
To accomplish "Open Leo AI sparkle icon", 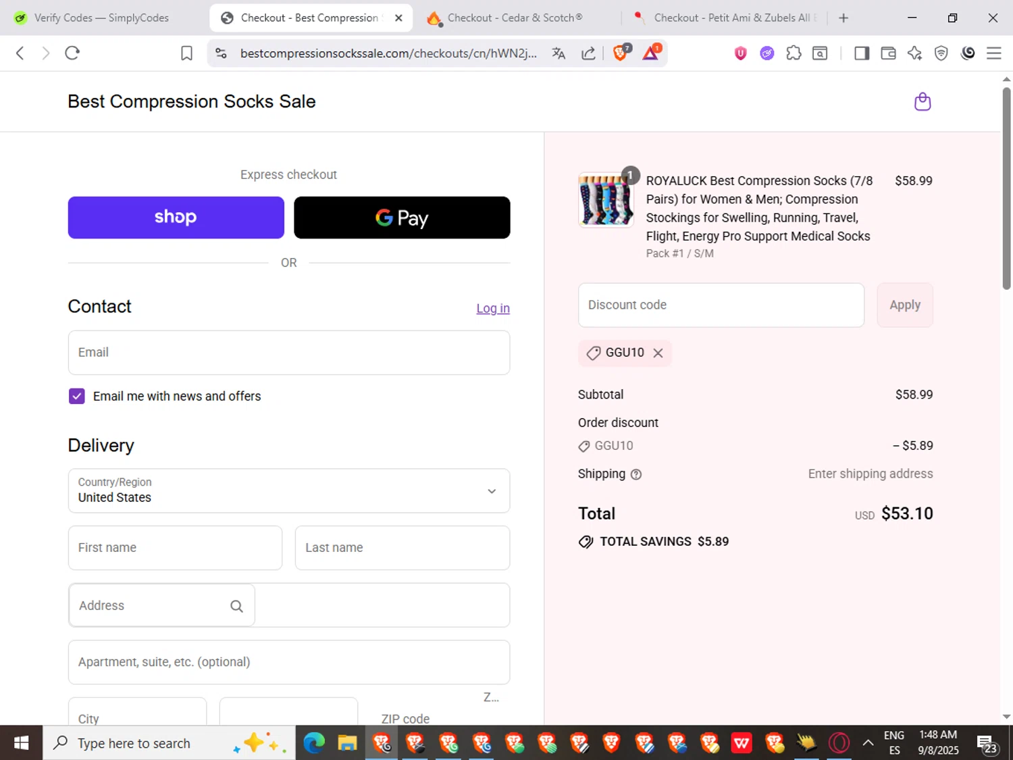I will pyautogui.click(x=914, y=53).
